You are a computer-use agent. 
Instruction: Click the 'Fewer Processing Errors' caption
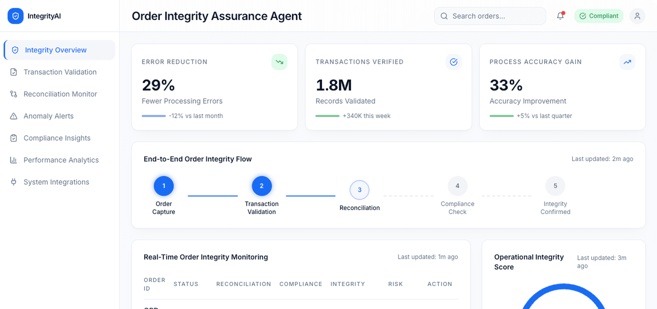[182, 101]
